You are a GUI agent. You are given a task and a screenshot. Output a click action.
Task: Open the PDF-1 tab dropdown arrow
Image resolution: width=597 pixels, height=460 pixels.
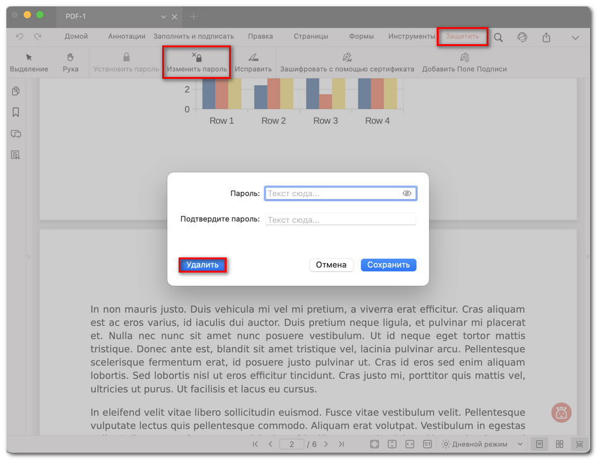click(163, 16)
